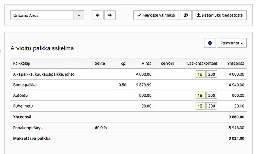The width and height of the screenshot is (256, 154).
Task: Click upload icon on Sisäänluku tiedostosta
Action: coord(198,15)
